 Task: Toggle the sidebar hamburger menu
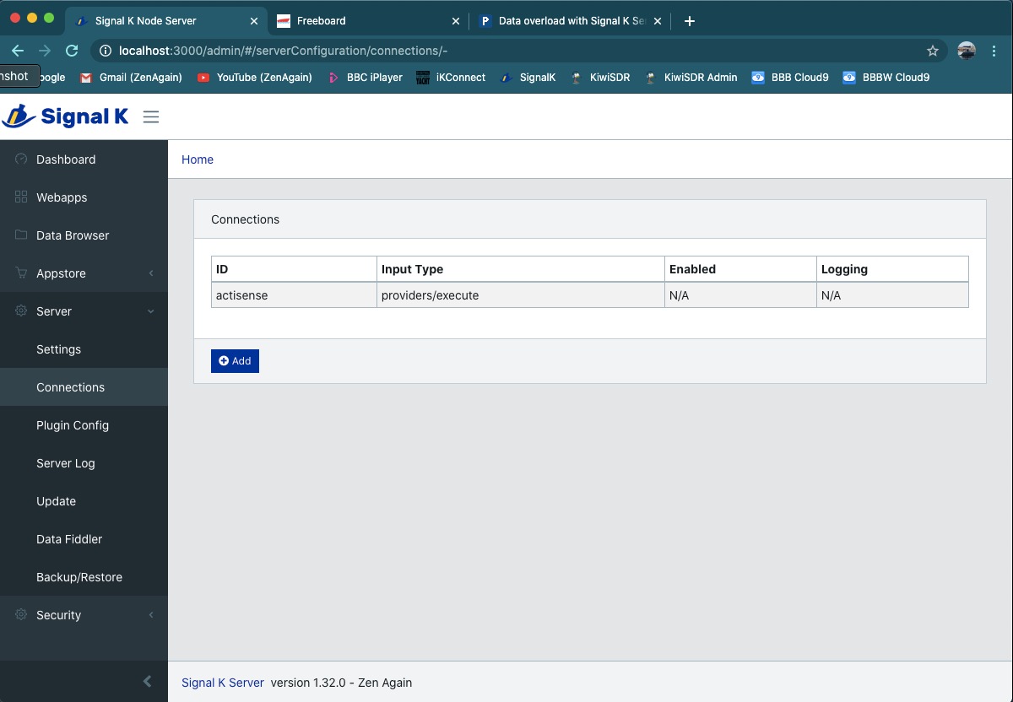(x=151, y=116)
